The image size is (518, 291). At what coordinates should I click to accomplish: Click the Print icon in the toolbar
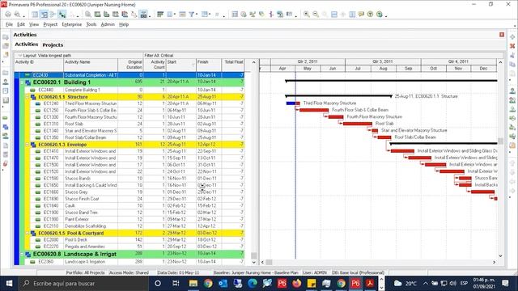8,15
